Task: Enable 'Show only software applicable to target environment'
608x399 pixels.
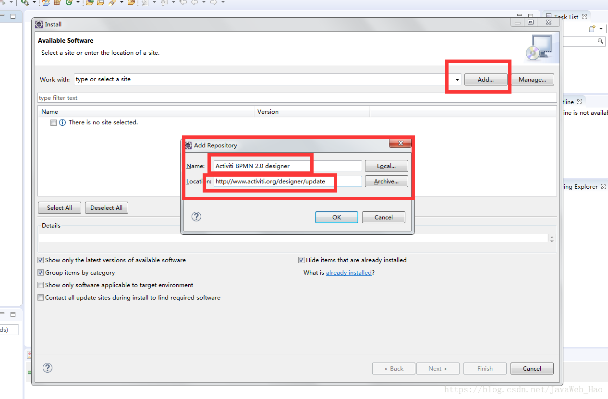Action: click(41, 285)
